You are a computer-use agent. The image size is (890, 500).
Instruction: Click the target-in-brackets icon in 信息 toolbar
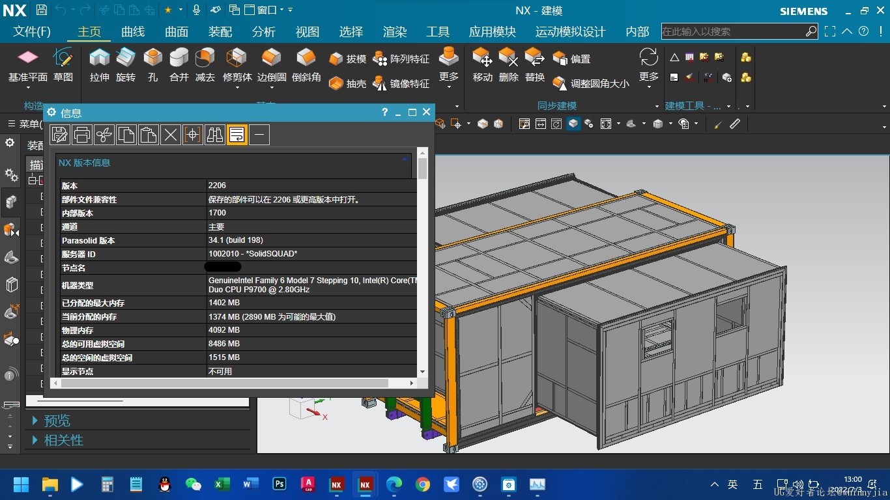192,135
